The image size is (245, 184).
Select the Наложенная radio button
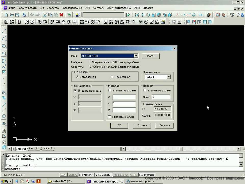[112, 77]
